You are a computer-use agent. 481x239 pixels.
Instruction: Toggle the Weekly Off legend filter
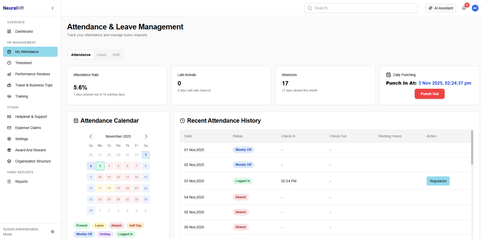pos(84,234)
